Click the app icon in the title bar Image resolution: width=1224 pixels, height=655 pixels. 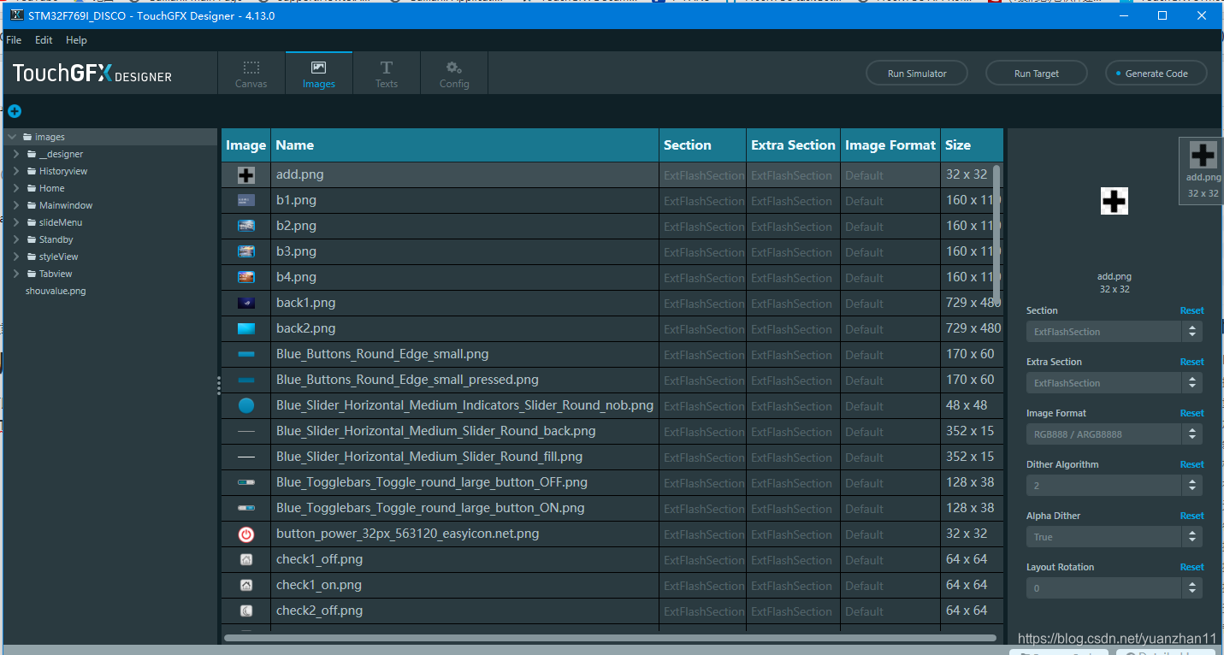click(x=16, y=15)
